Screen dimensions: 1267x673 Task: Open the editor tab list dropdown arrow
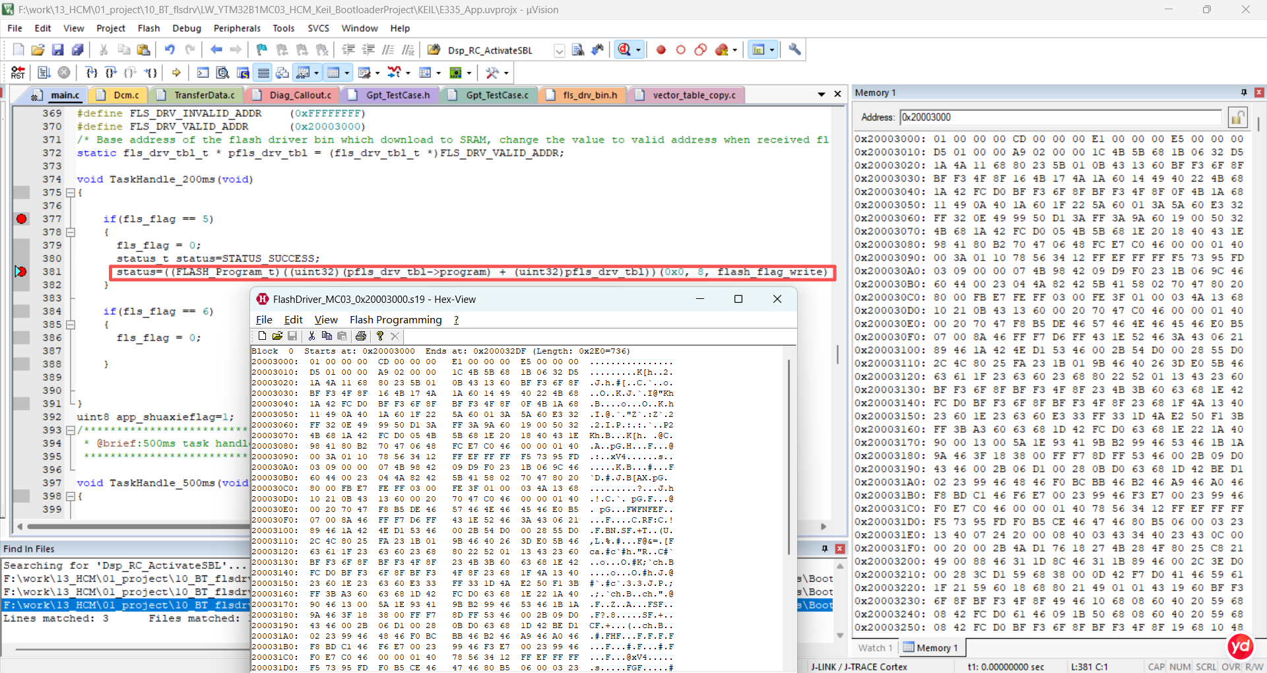822,94
